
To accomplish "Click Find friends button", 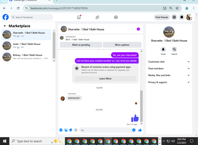I will tap(162, 17).
